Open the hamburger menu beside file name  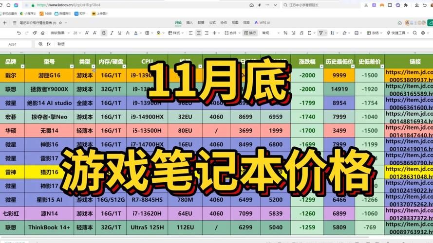(14, 23)
